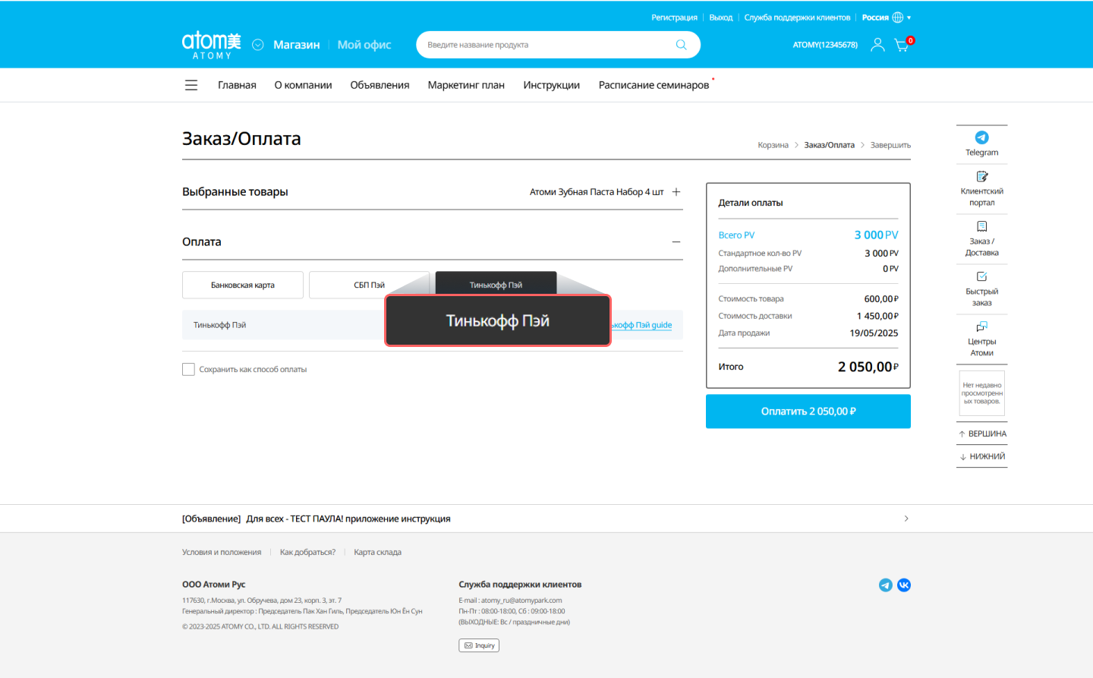Click Регистрация link in top bar
Screen dimensions: 1093x678
(x=674, y=17)
